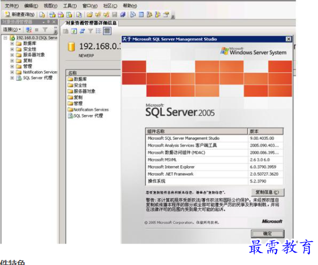The width and height of the screenshot is (318, 265).
Task: Expand the 复制 tree node
Action: point(12,60)
